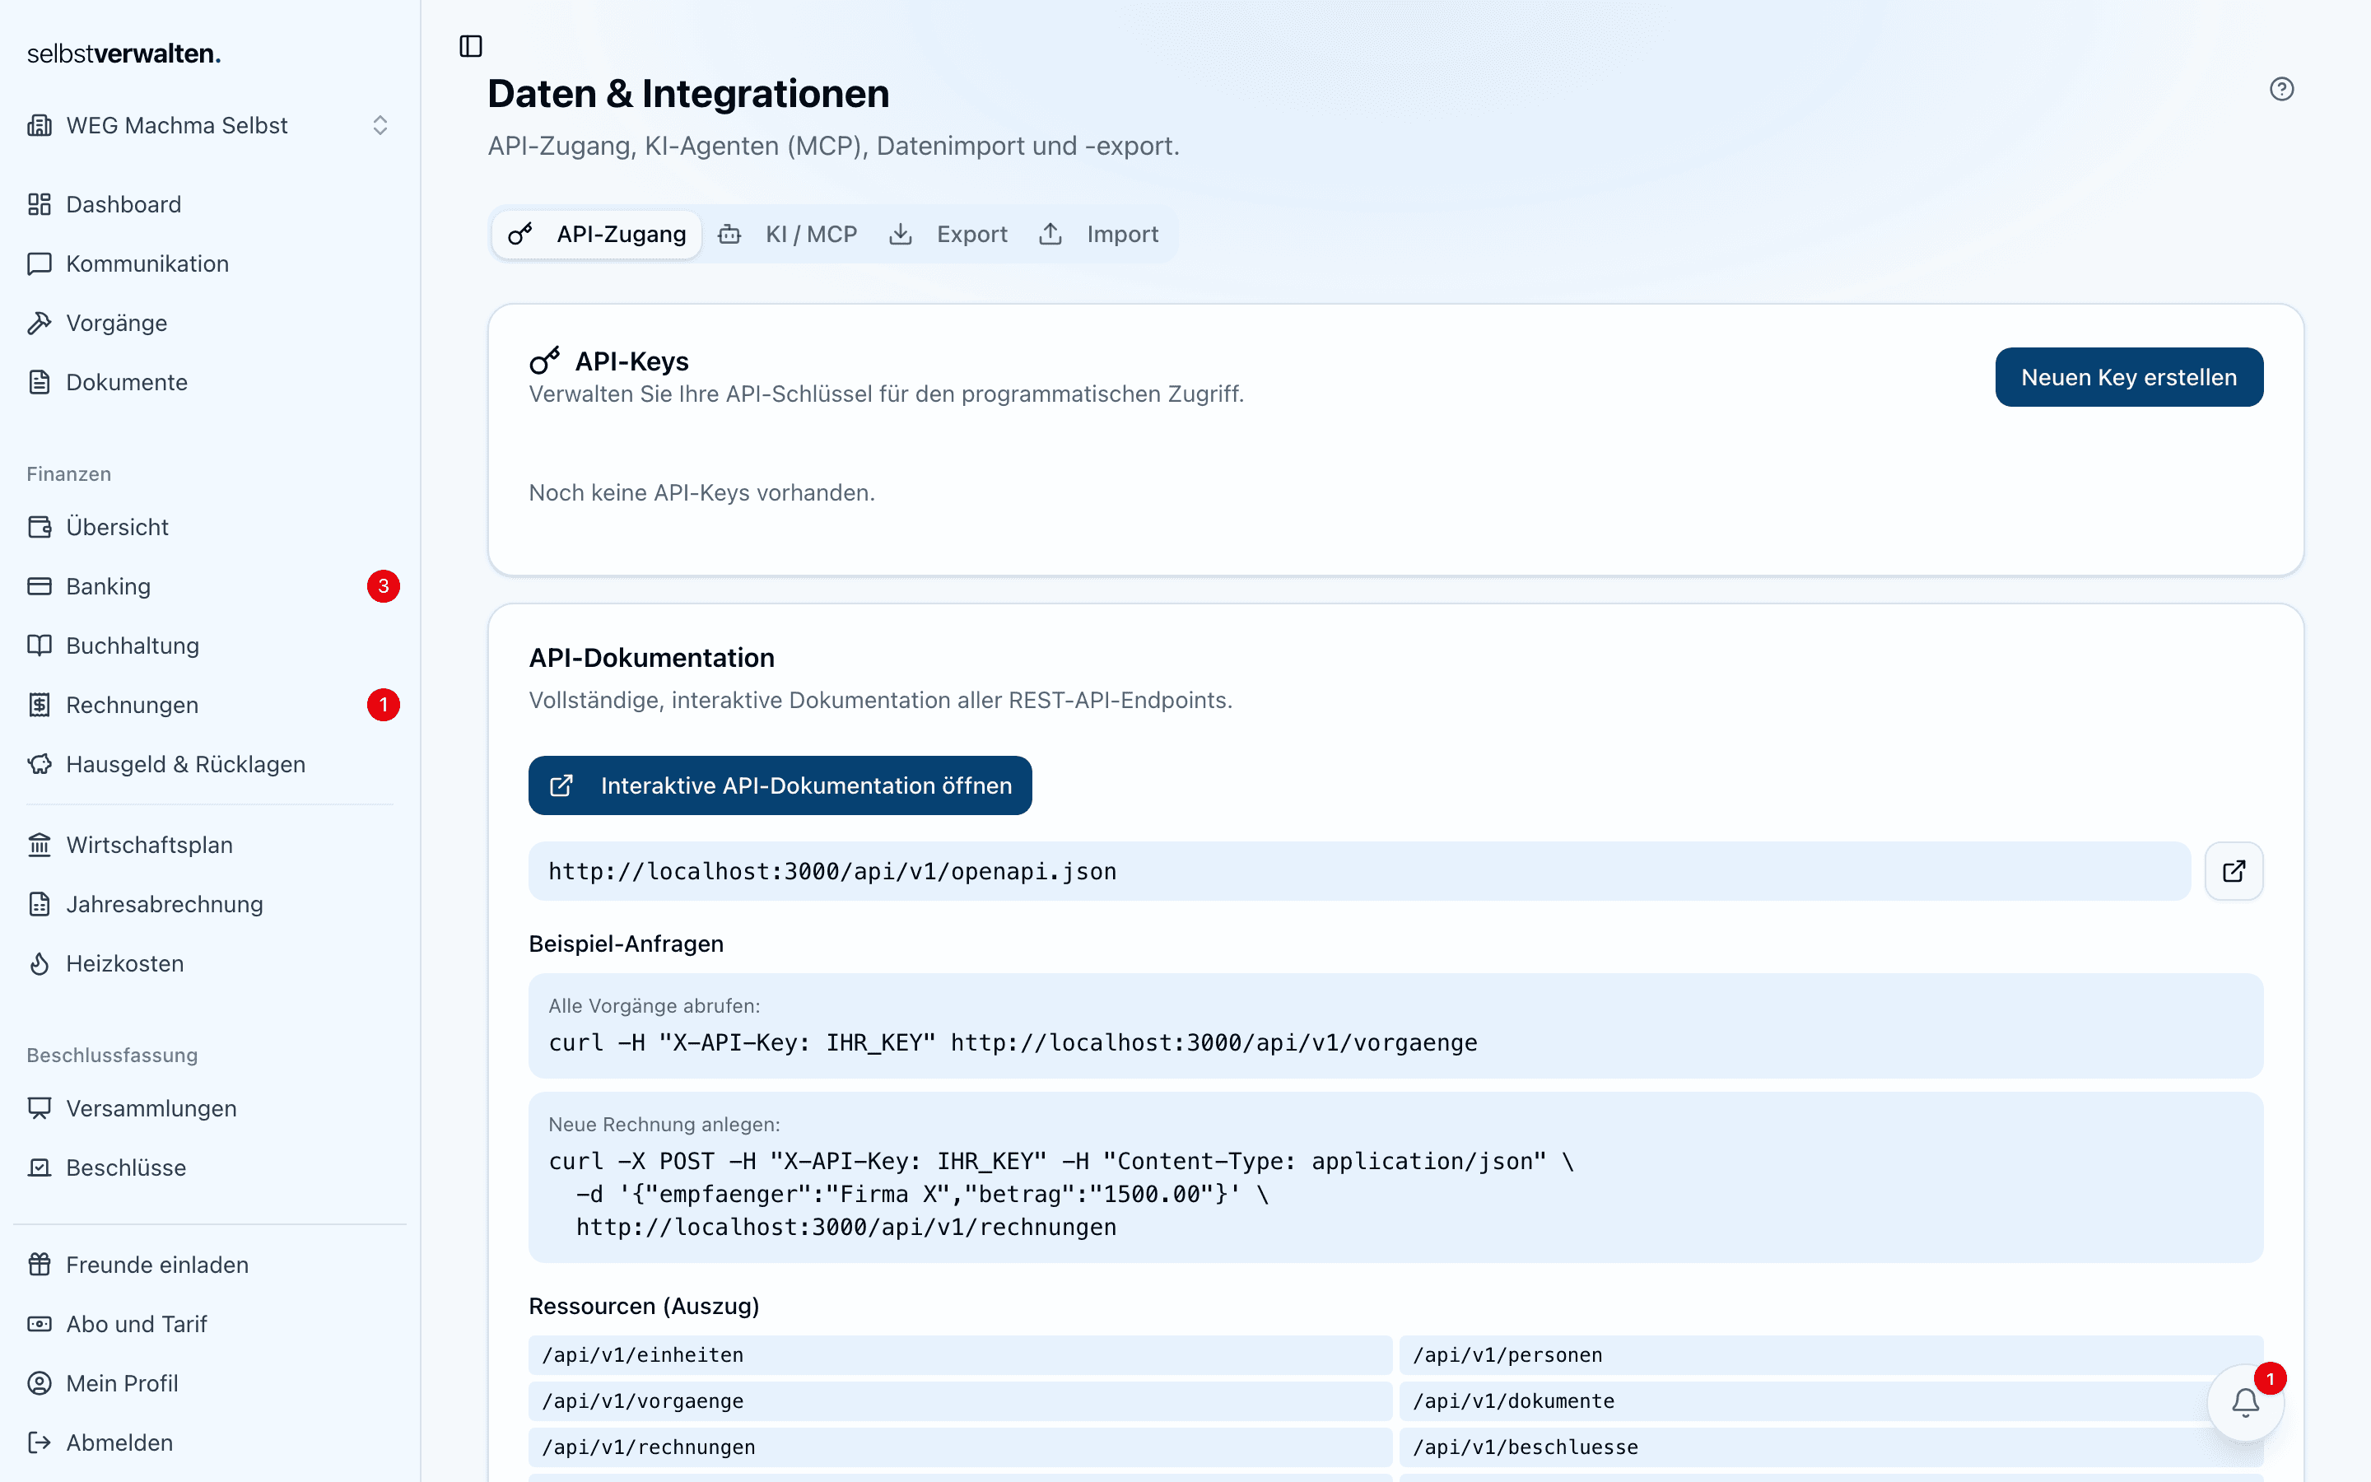Click Ressourcen (Auszug) heading

pos(644,1306)
